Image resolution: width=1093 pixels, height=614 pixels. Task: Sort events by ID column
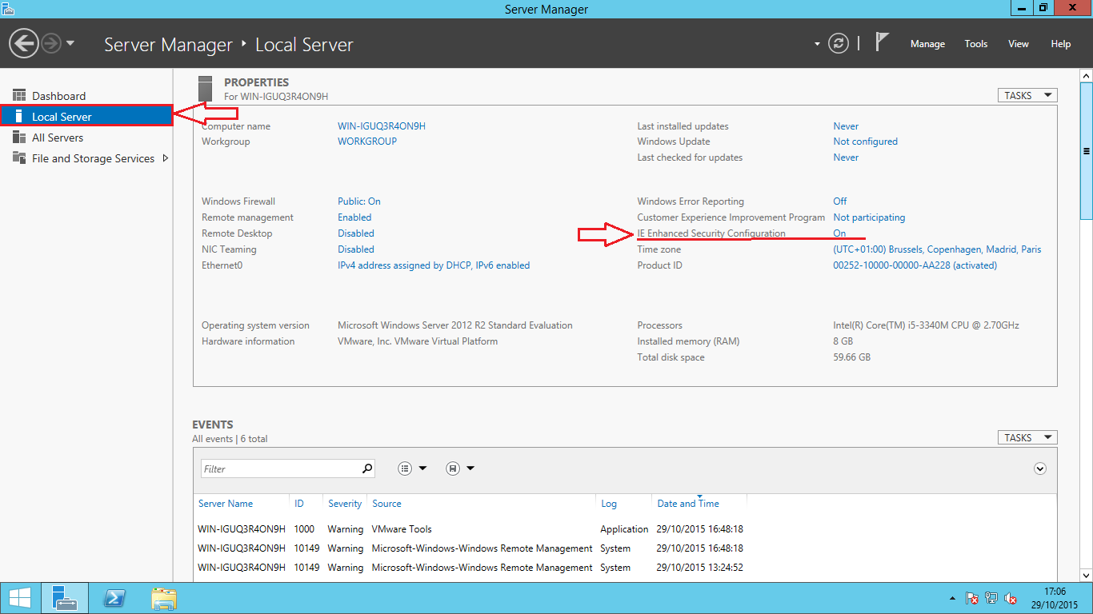click(299, 504)
